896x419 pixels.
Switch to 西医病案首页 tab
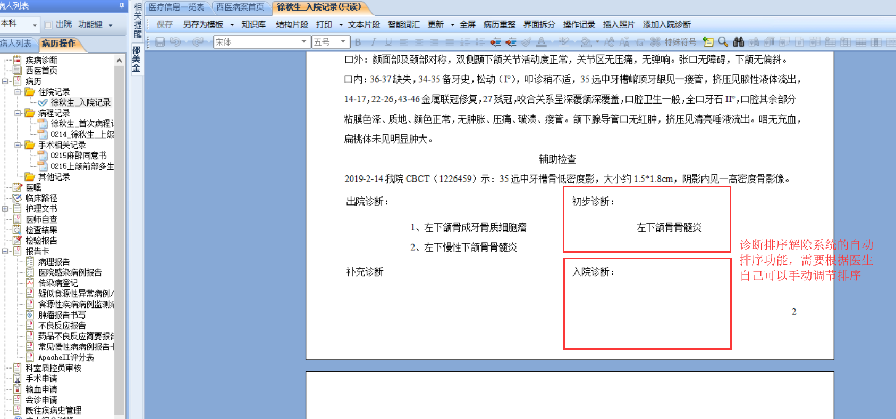click(x=240, y=7)
